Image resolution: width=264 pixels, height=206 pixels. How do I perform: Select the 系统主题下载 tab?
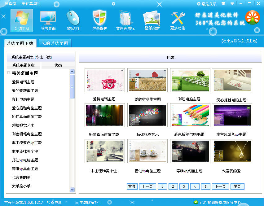pos(20,43)
